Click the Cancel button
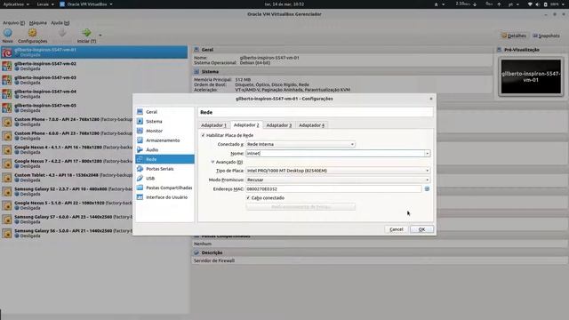 (x=397, y=229)
